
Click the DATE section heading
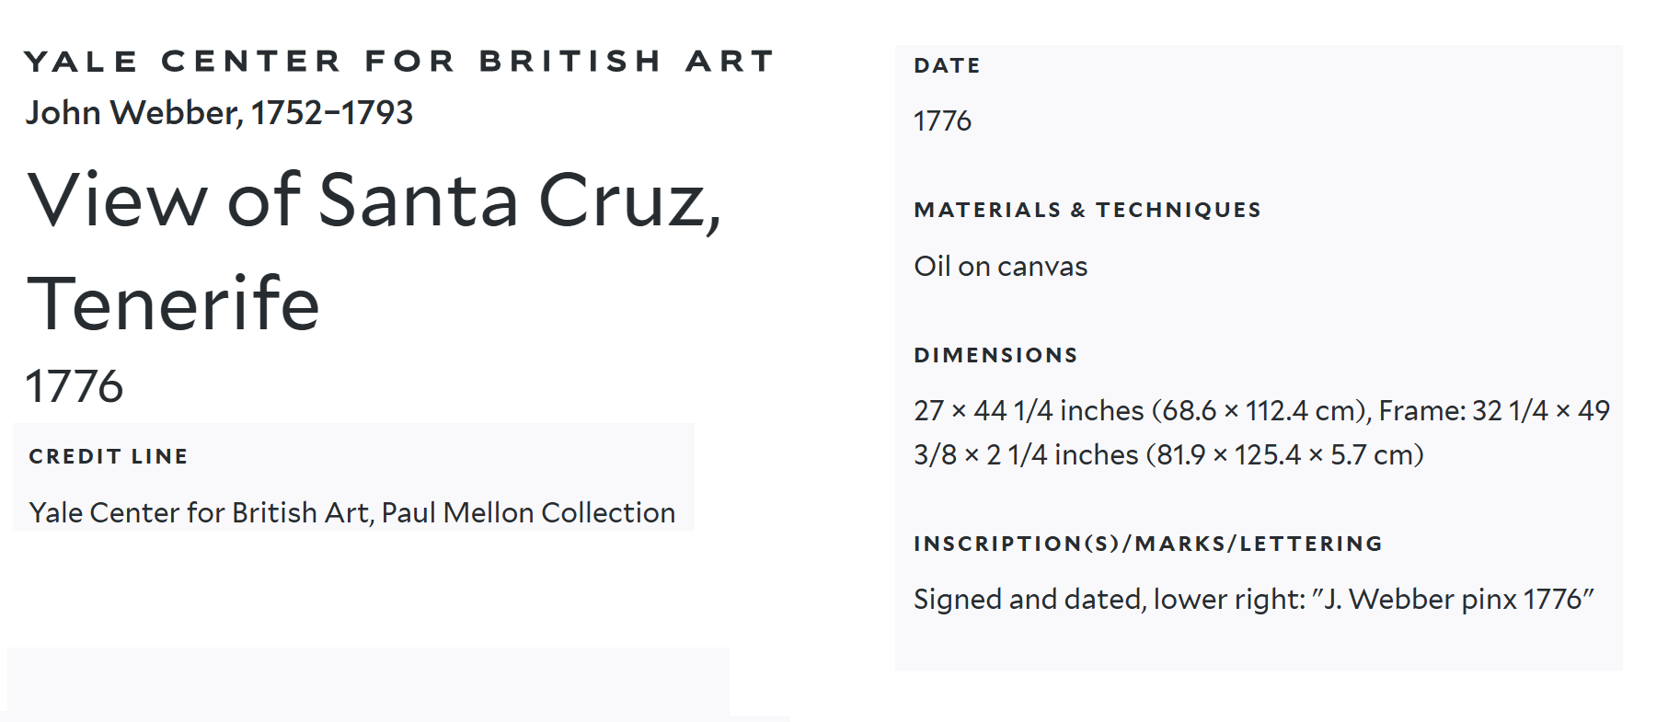[947, 66]
